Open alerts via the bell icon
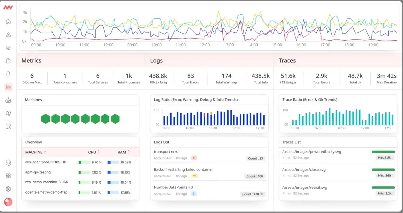403x213 pixels. pyautogui.click(x=8, y=74)
